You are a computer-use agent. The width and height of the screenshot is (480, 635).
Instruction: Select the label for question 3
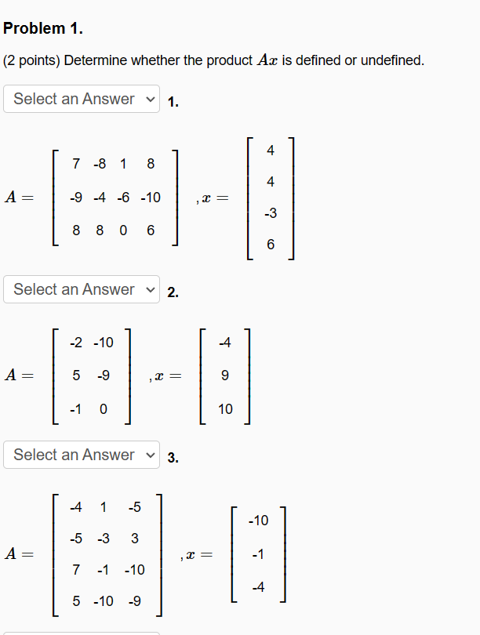click(173, 455)
